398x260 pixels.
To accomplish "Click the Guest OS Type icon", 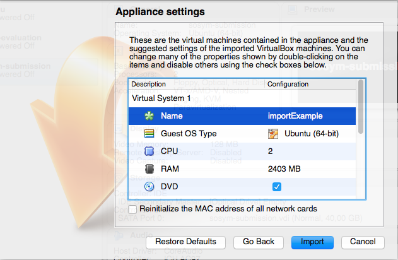I will pyautogui.click(x=149, y=134).
